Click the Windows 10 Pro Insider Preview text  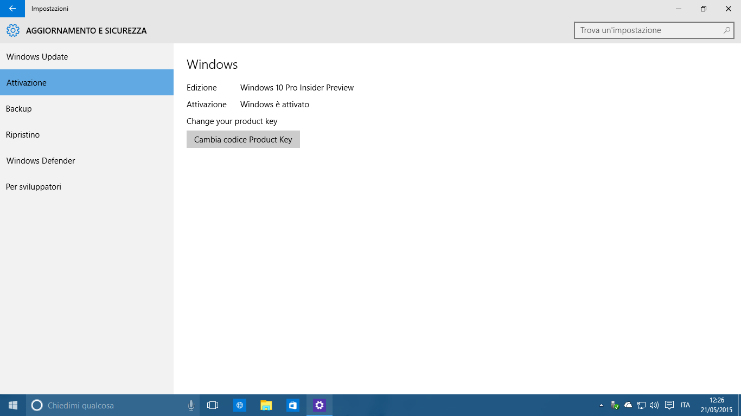point(297,88)
